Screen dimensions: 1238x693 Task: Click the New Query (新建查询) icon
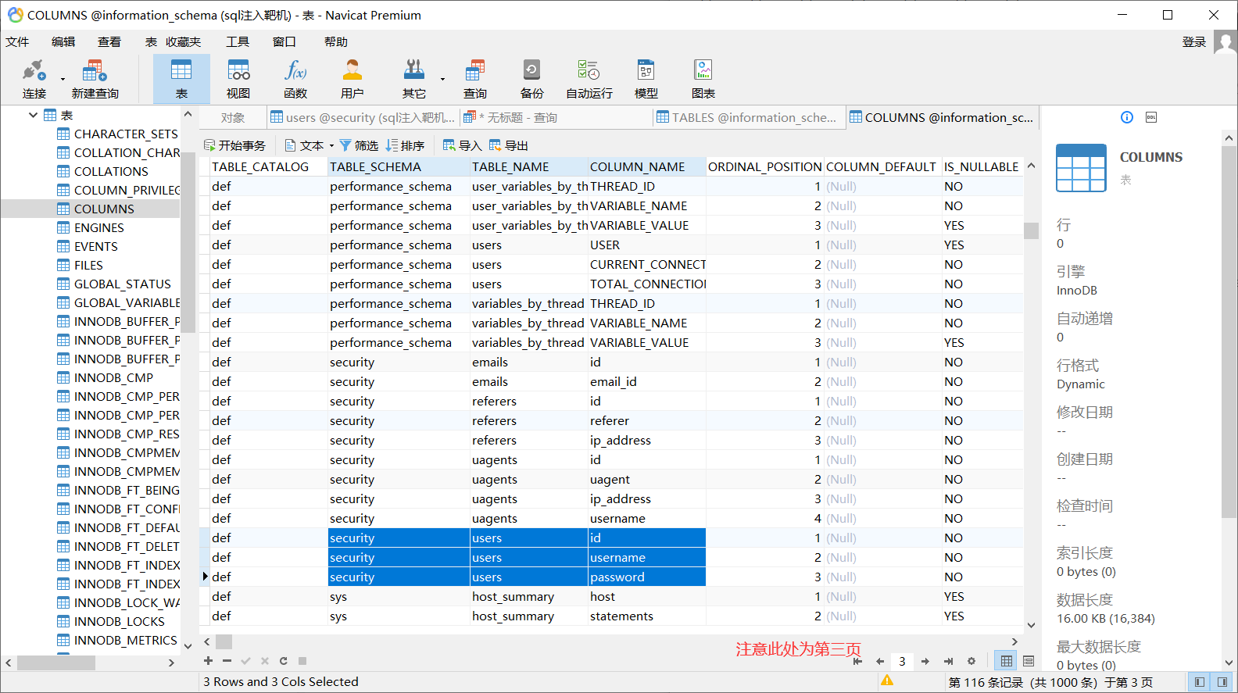(x=95, y=78)
